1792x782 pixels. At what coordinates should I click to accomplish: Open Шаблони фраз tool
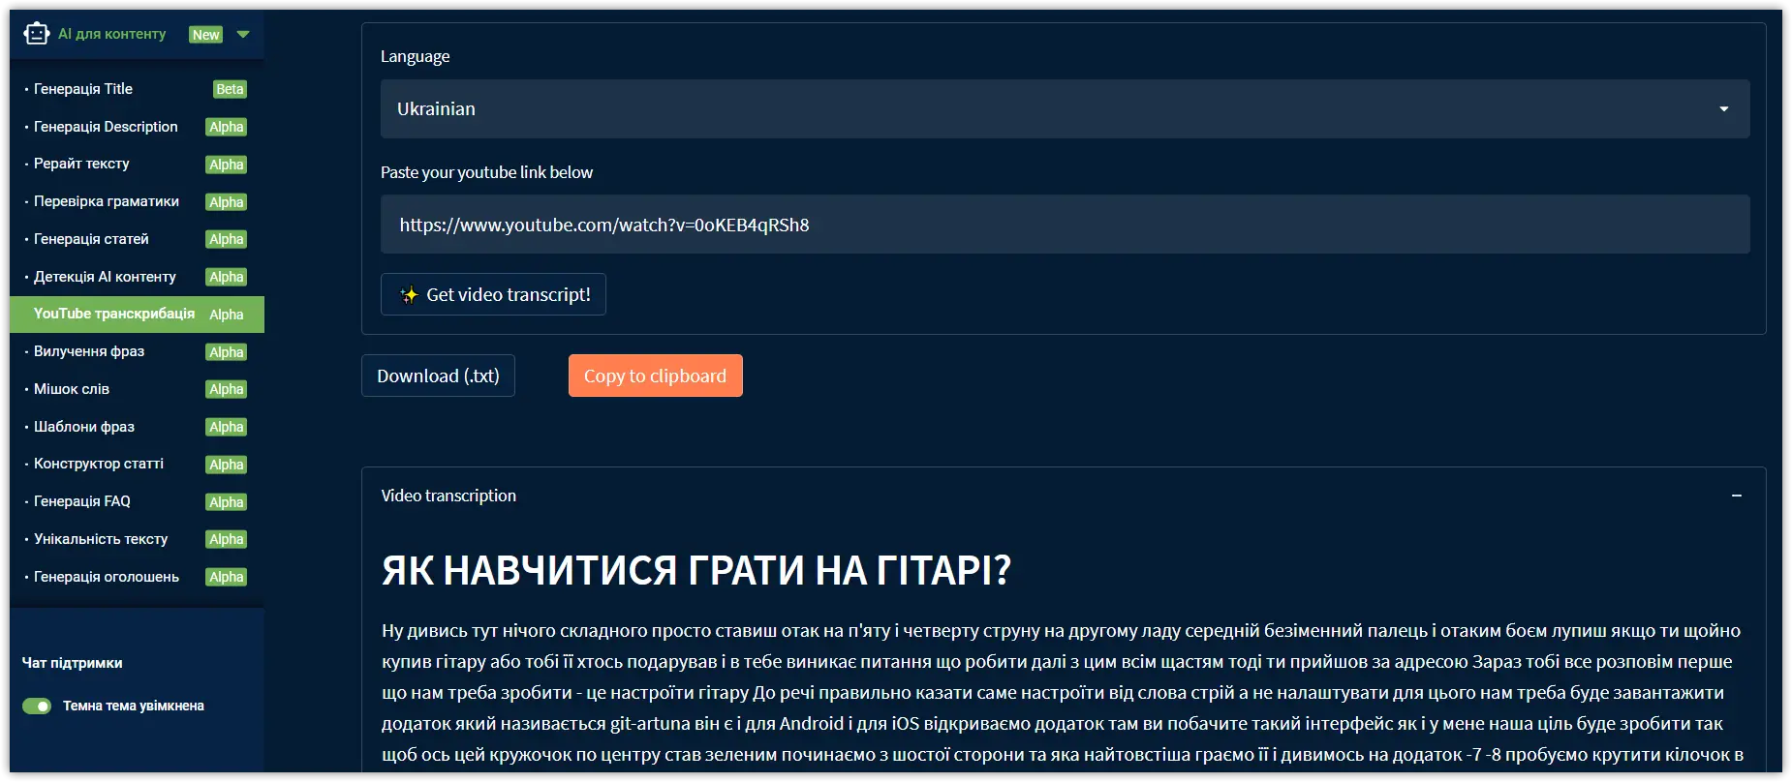[84, 427]
